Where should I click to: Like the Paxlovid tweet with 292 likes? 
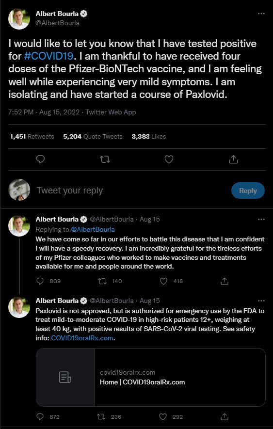pyautogui.click(x=163, y=417)
